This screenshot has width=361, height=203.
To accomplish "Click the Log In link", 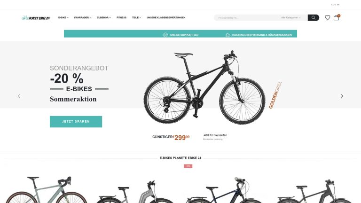I will [335, 5].
